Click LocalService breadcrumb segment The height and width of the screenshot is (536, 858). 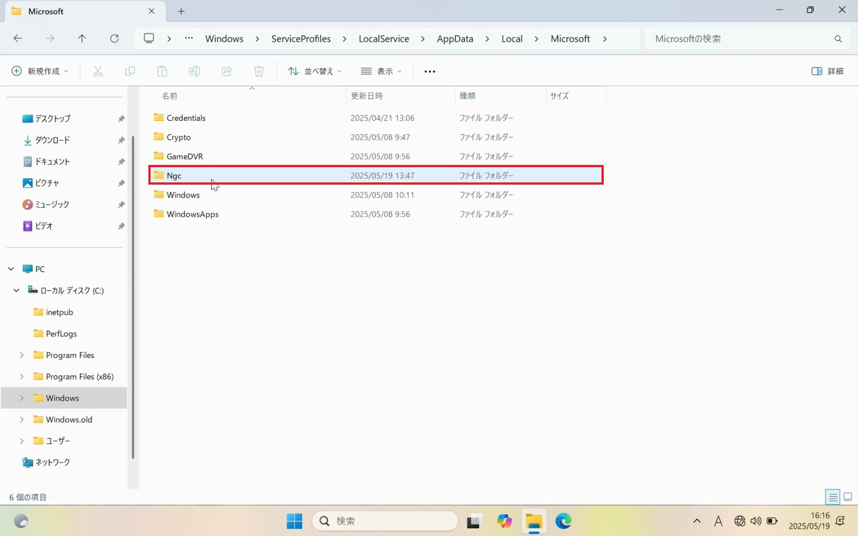(384, 39)
